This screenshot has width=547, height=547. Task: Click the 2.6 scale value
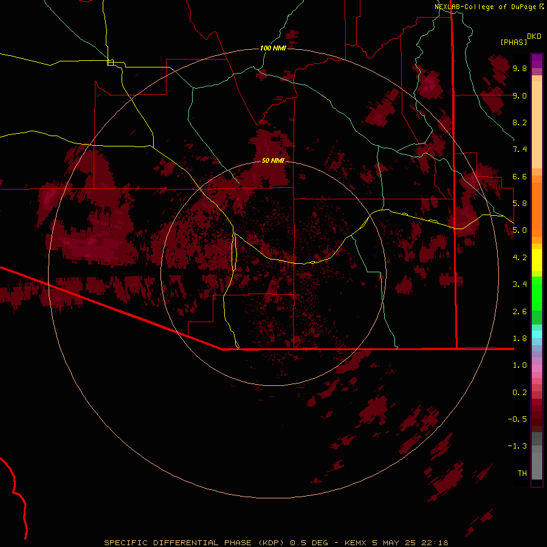520,312
